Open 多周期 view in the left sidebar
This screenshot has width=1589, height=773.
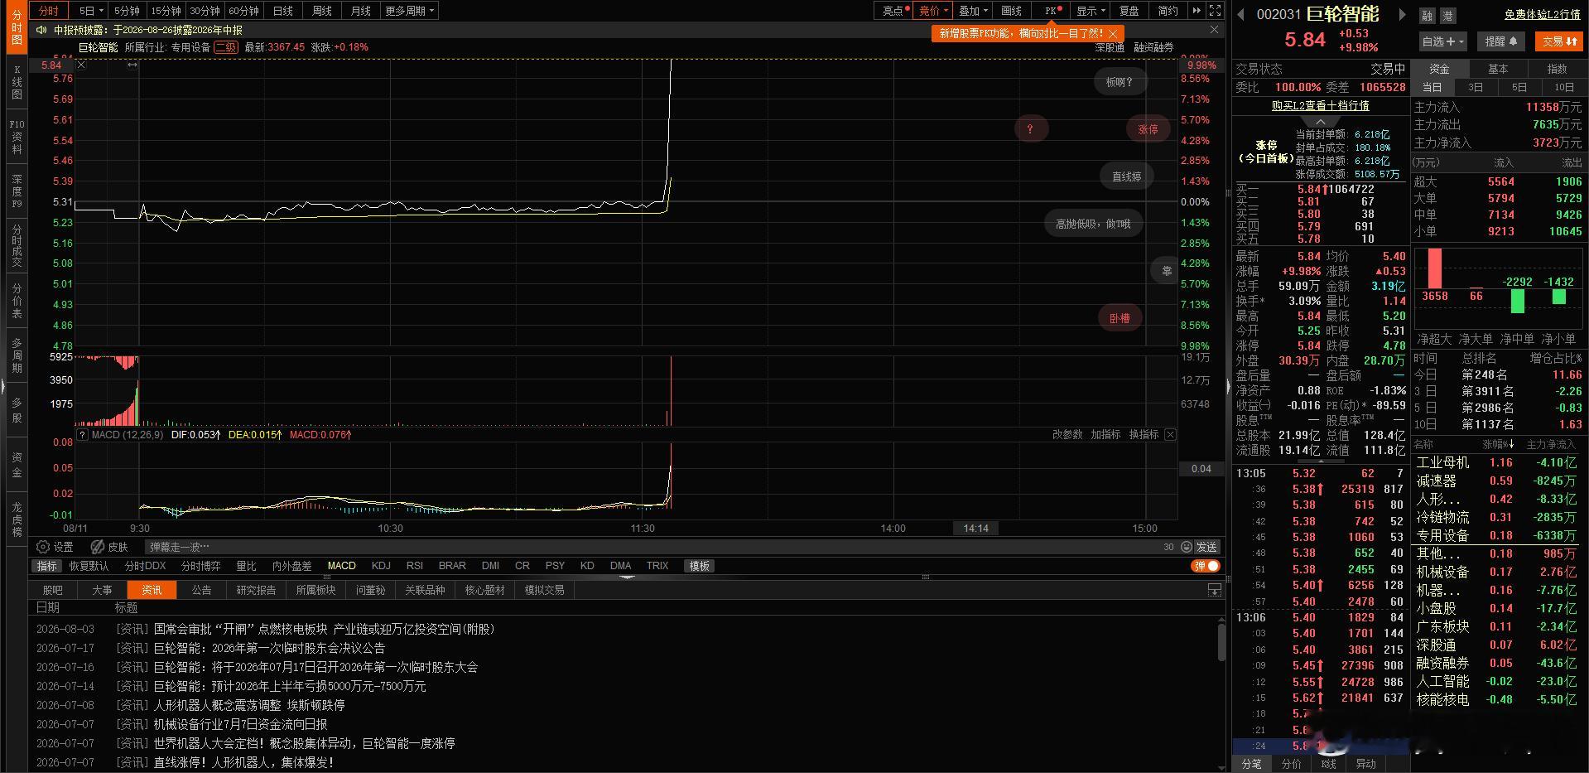(17, 355)
